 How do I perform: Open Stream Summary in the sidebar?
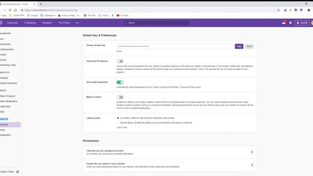coord(9,83)
